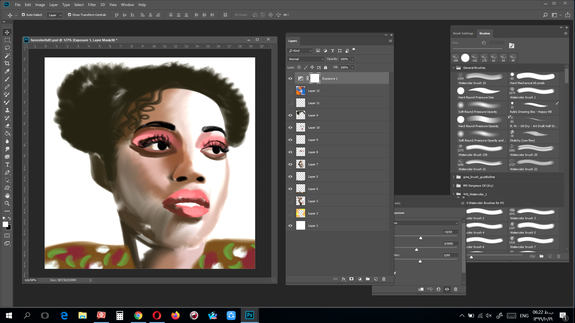Select the Zoom tool

point(7,203)
